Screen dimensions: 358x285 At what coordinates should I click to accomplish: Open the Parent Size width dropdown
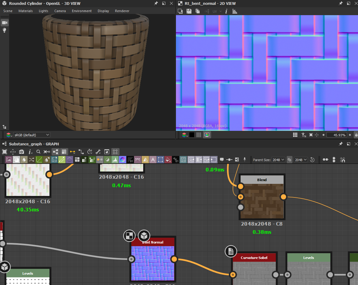tap(278, 160)
